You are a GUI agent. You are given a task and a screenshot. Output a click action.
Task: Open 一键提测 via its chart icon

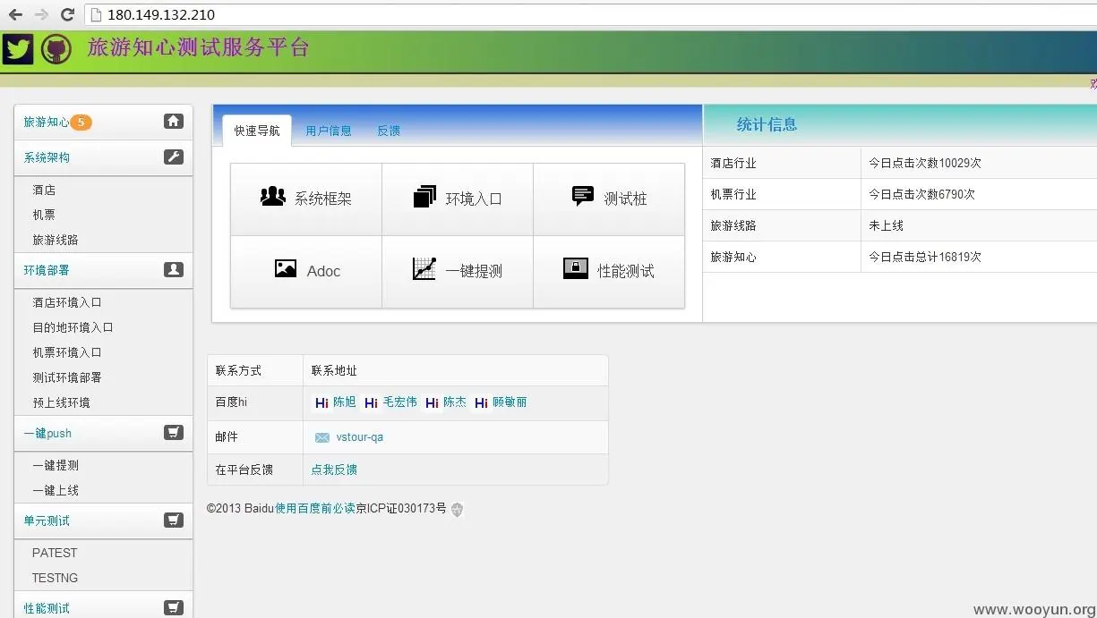coord(423,270)
